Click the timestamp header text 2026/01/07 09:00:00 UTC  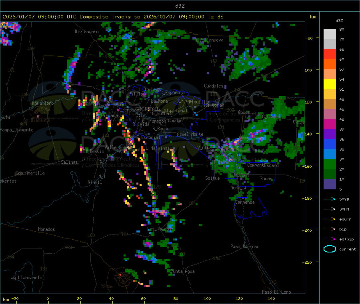pyautogui.click(x=40, y=17)
